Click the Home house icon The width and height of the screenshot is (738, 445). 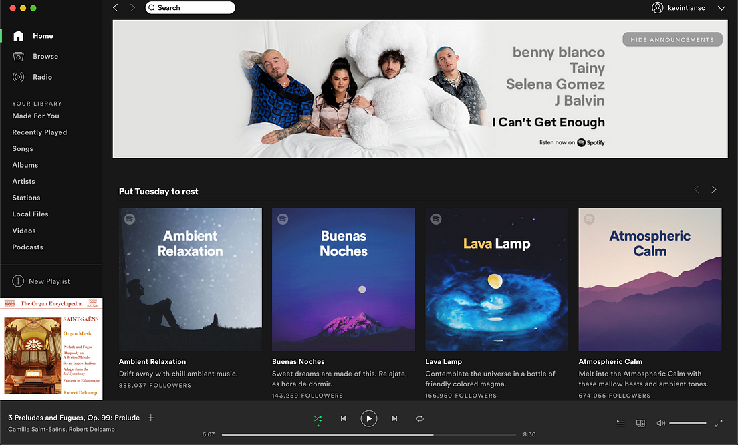(18, 36)
